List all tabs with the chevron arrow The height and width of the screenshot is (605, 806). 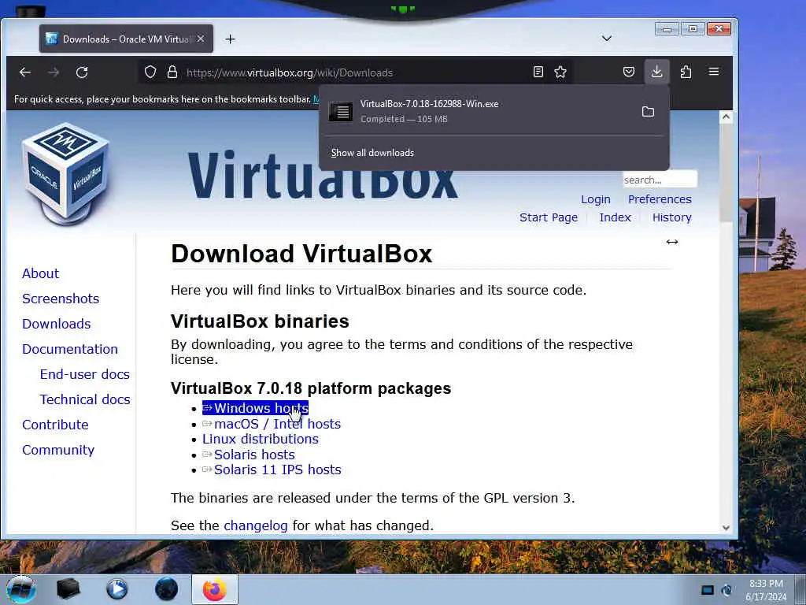click(x=607, y=39)
